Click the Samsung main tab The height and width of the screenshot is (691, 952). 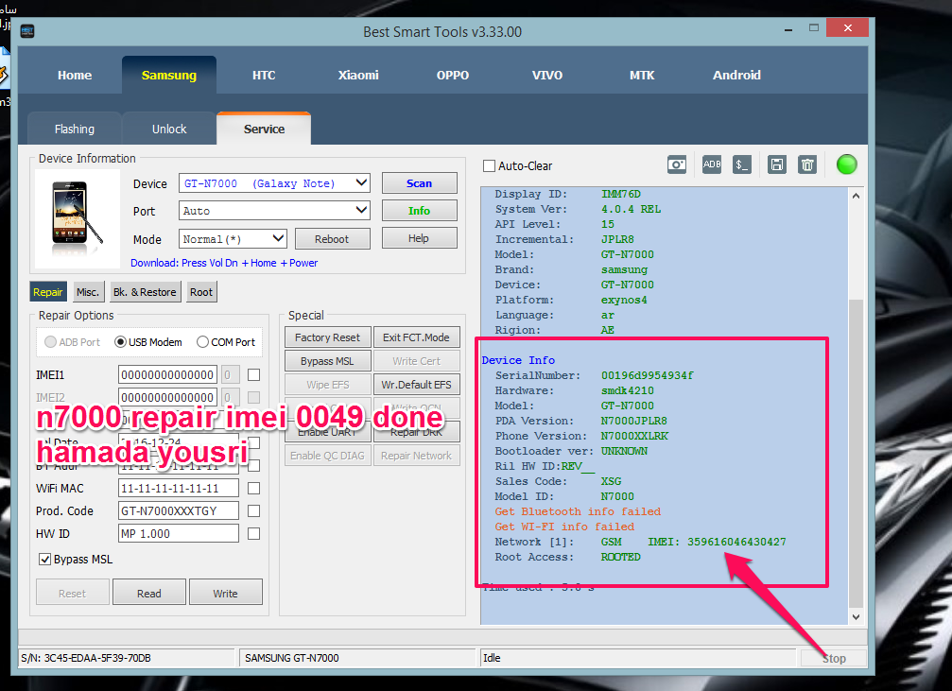point(169,76)
